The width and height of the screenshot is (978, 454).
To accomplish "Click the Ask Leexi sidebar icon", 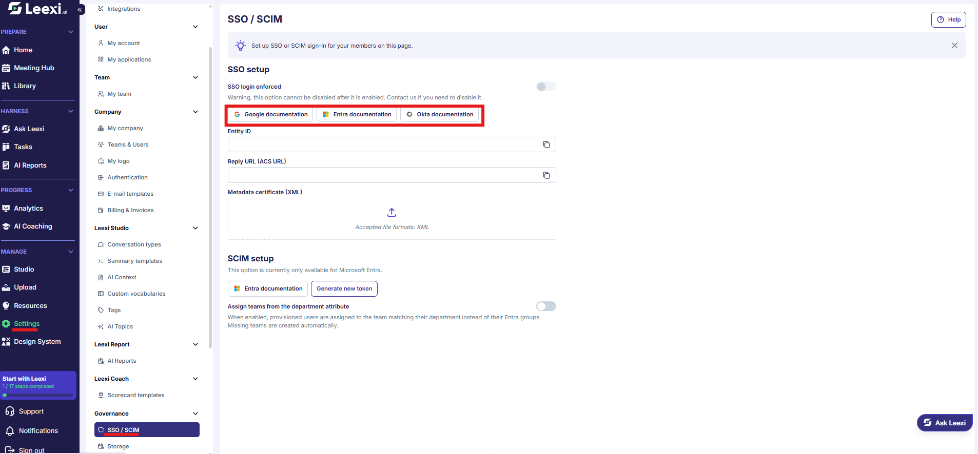I will pyautogui.click(x=6, y=129).
